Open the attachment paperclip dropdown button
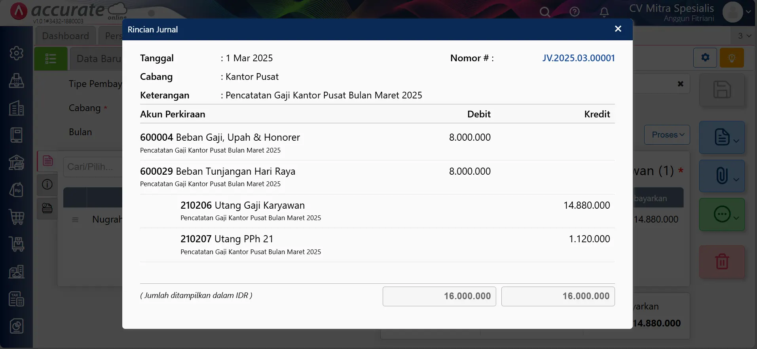The height and width of the screenshot is (349, 757). tap(722, 176)
